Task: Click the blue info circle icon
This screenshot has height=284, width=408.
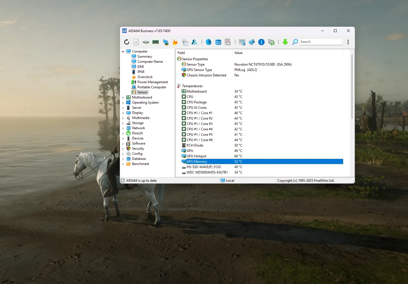Action: click(261, 42)
